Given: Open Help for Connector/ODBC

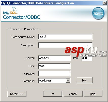Looking at the screenshot, I should point(93,94).
